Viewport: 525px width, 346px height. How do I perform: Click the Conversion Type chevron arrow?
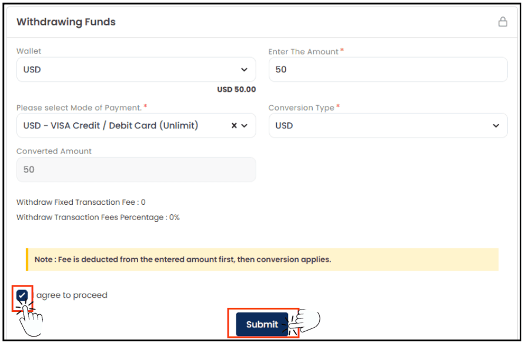(496, 126)
